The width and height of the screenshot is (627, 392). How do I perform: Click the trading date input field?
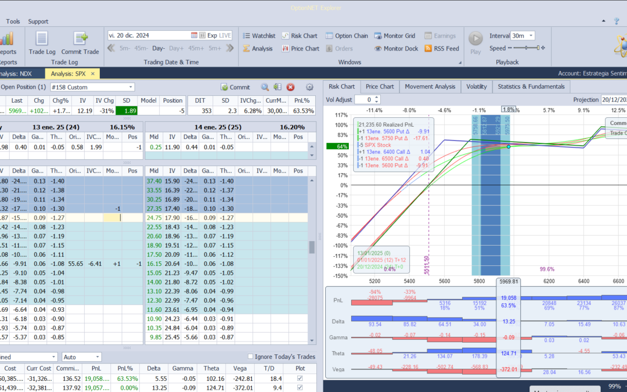click(149, 35)
